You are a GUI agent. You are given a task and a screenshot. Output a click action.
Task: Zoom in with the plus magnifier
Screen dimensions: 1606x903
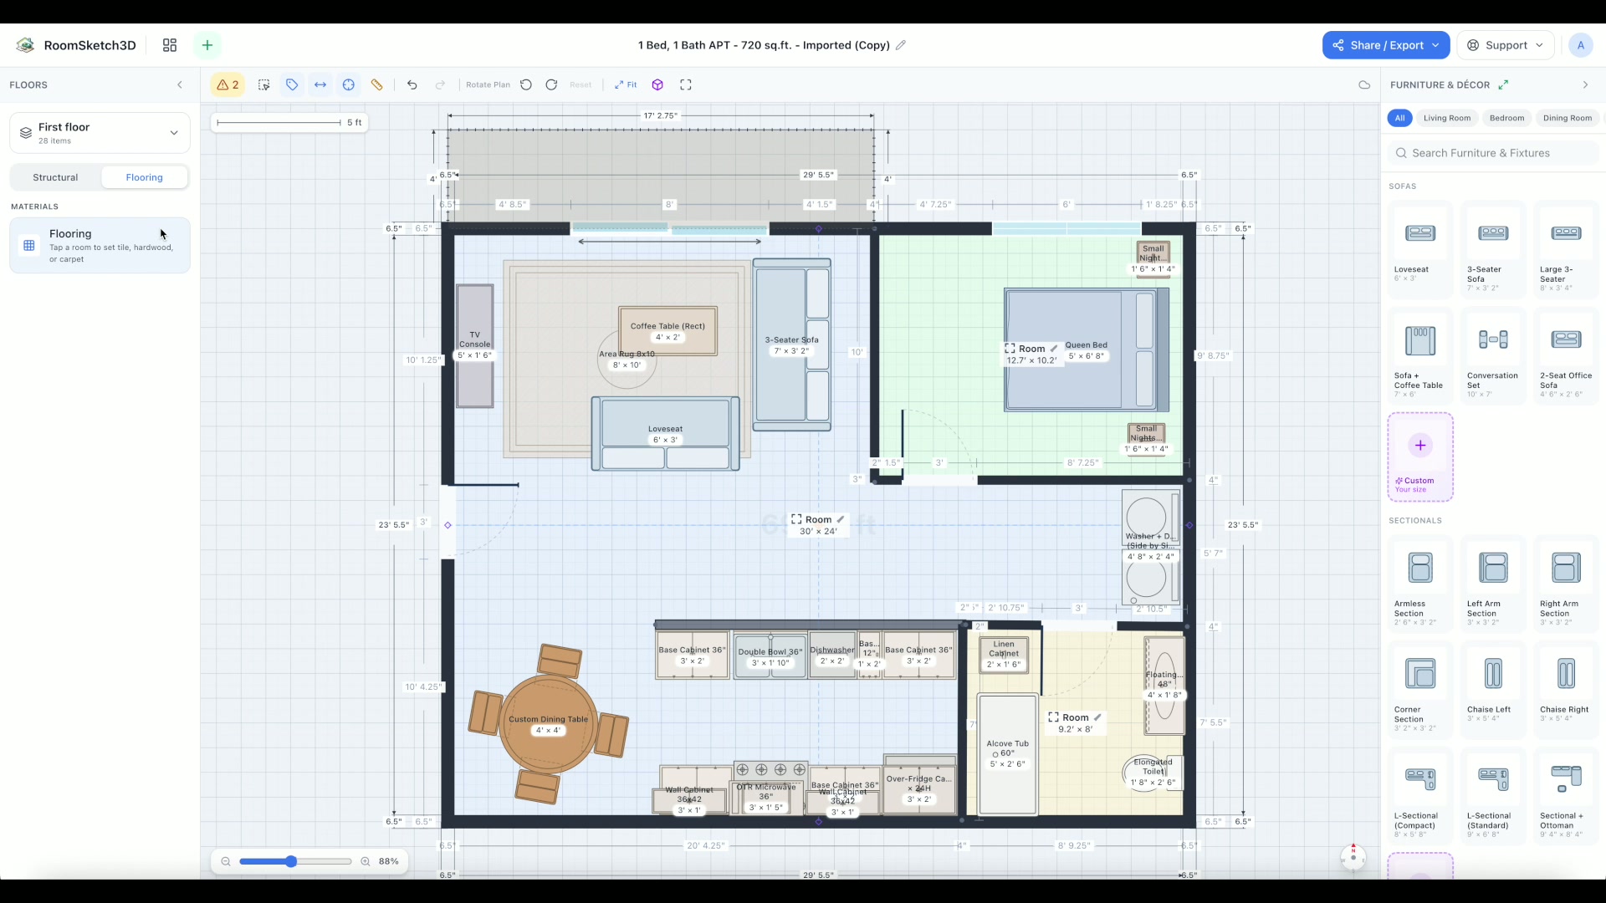tap(366, 861)
